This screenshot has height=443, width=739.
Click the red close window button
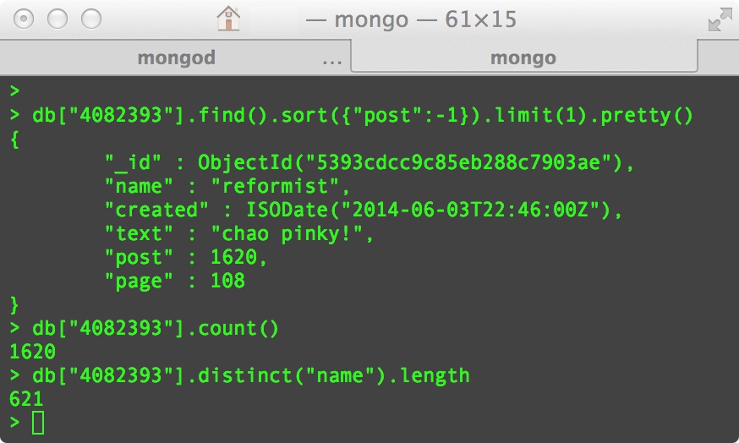click(x=24, y=19)
